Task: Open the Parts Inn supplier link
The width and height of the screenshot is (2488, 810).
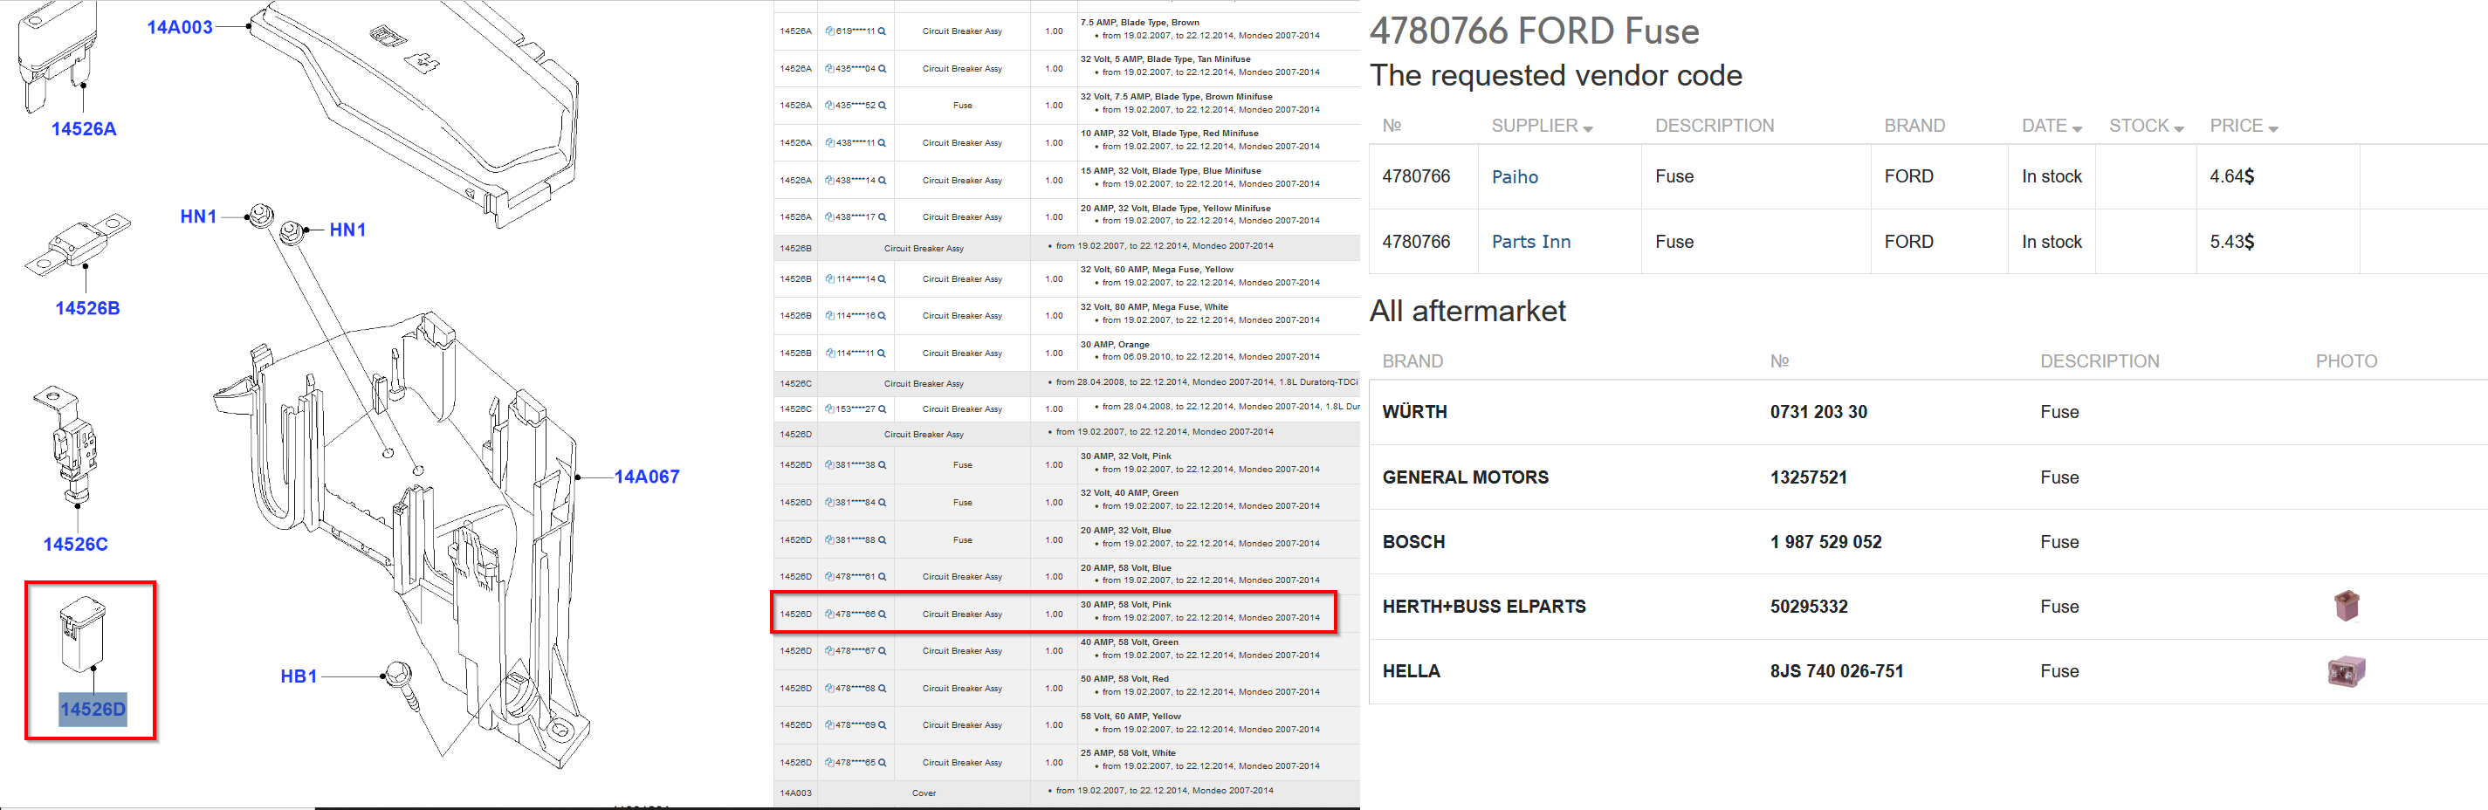Action: 1531,242
